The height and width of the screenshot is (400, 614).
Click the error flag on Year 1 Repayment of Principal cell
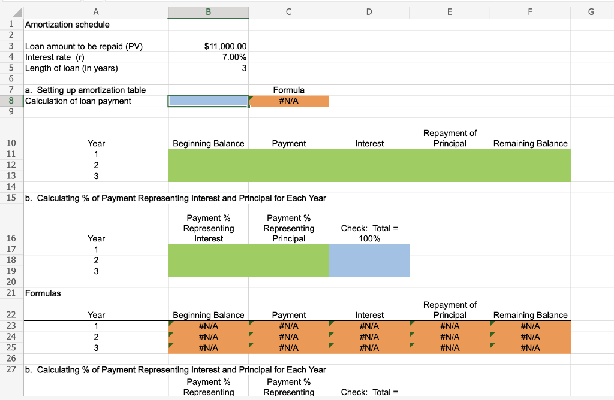coord(412,322)
